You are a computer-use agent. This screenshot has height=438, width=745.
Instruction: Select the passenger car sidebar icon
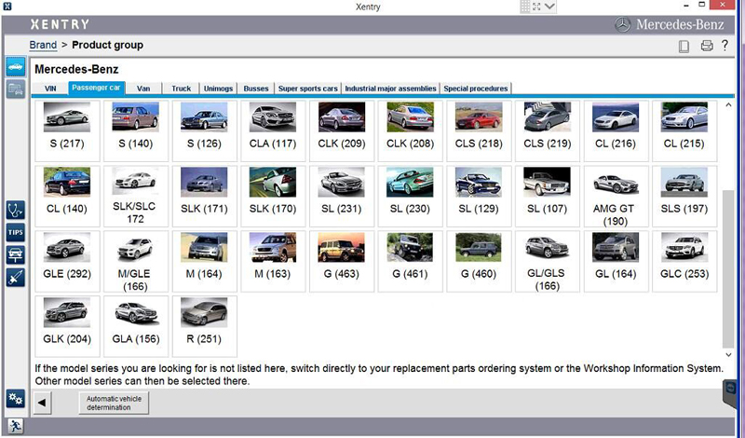15,66
